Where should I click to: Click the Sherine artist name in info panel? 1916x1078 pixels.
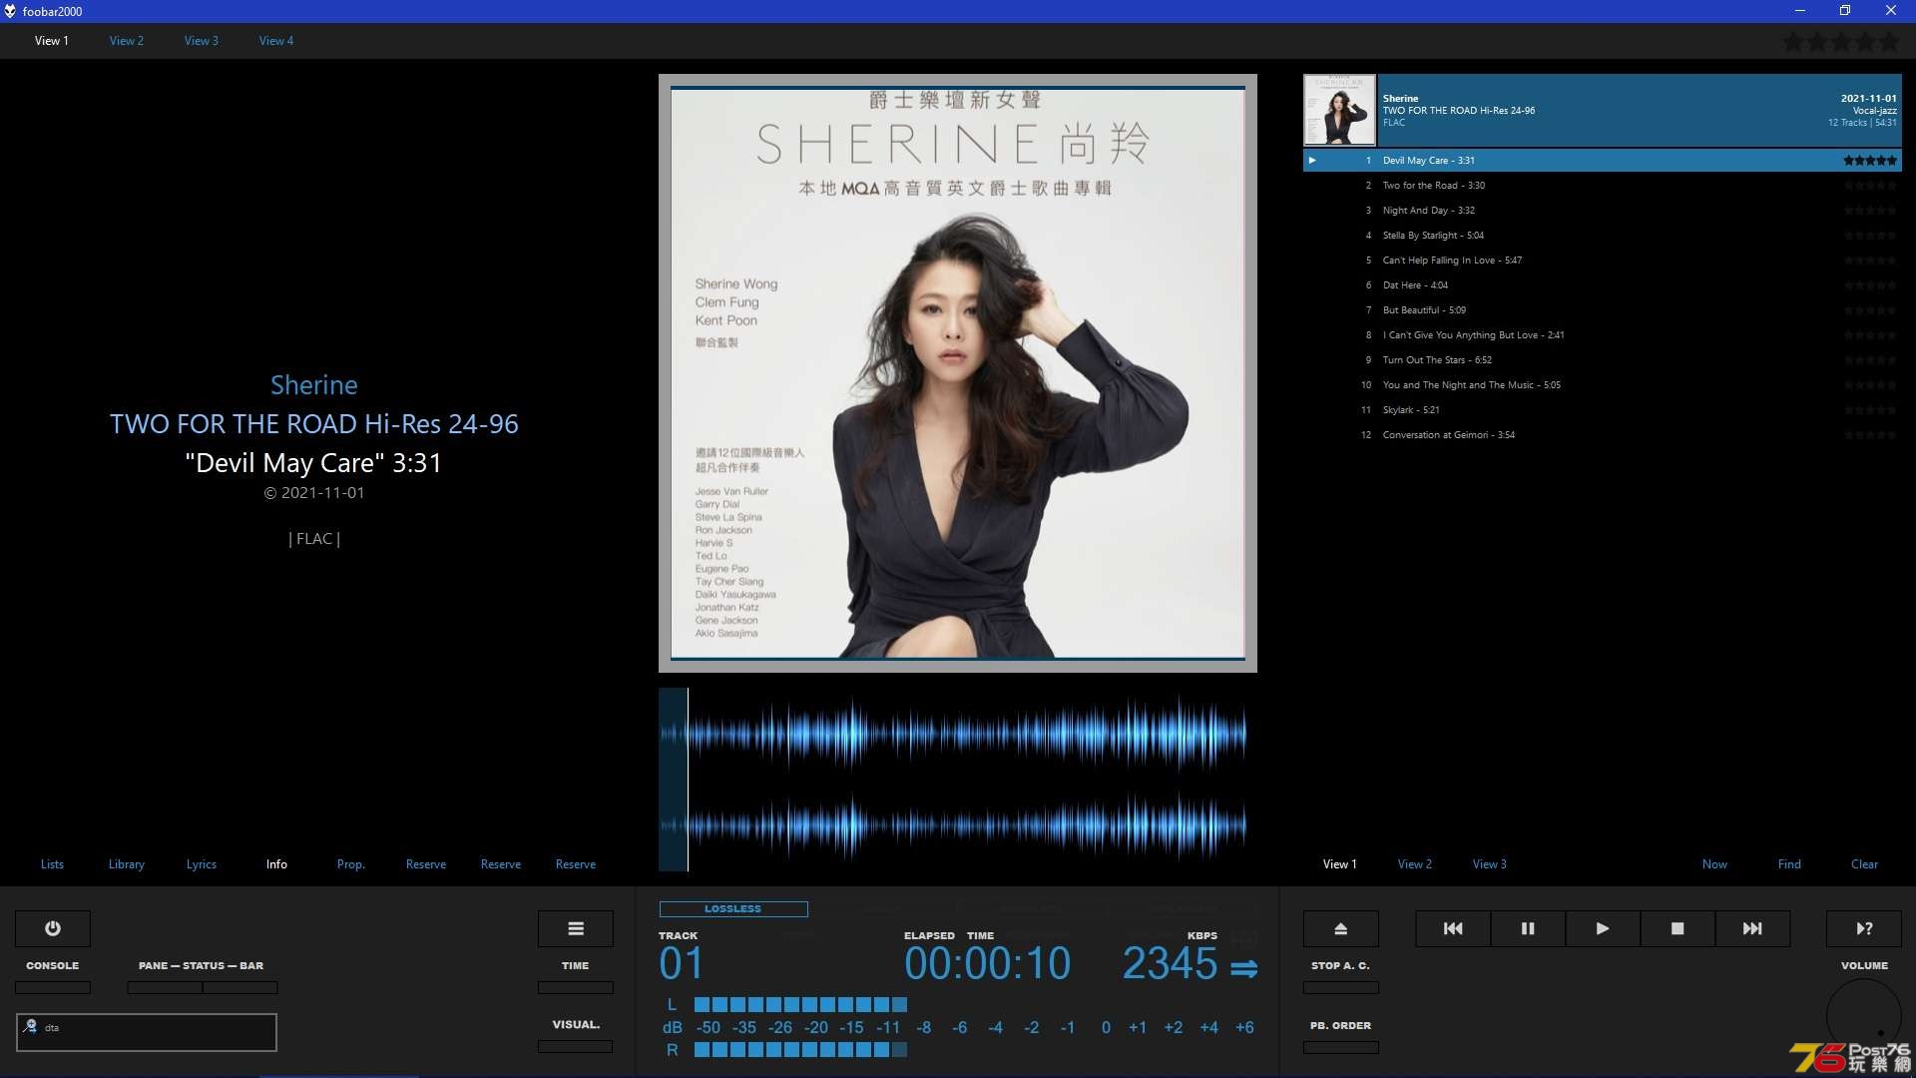[314, 385]
